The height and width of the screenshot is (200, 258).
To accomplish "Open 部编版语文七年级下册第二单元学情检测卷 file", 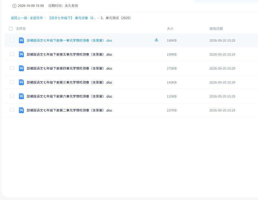I will pyautogui.click(x=69, y=110).
